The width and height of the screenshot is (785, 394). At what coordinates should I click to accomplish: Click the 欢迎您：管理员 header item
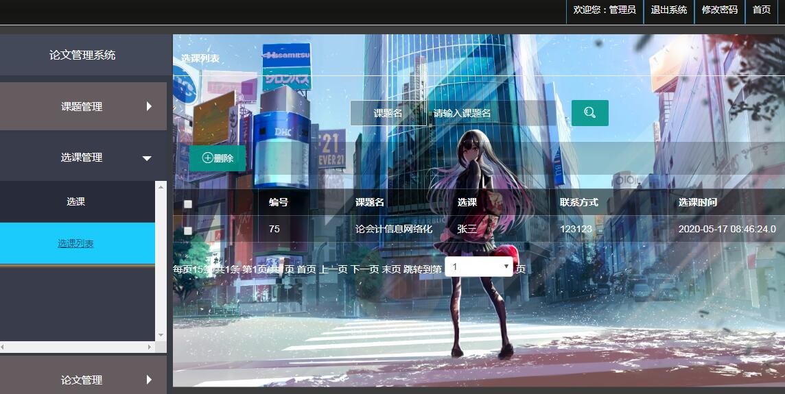[x=605, y=10]
